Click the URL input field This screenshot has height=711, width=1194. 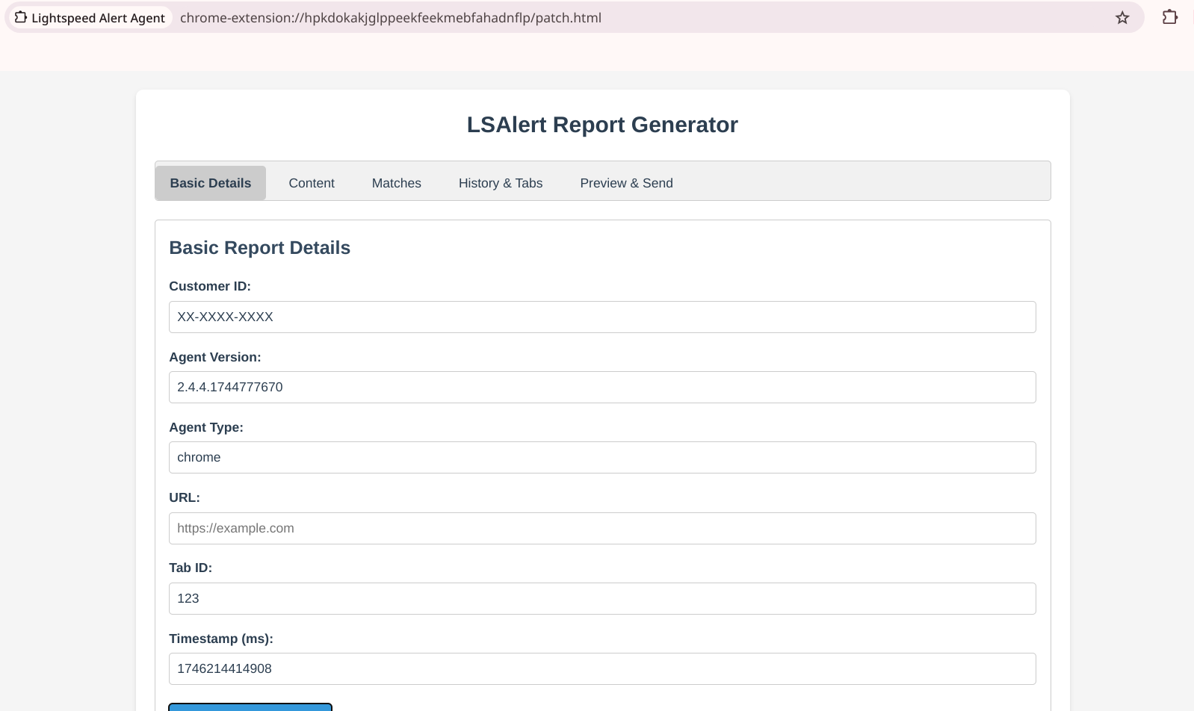coord(602,528)
